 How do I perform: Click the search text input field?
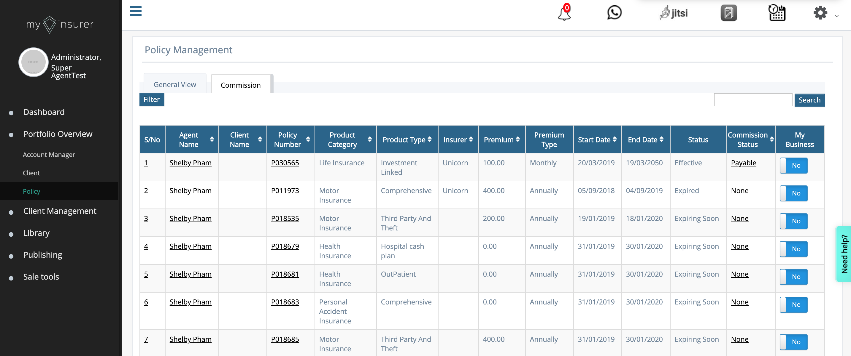tap(752, 100)
